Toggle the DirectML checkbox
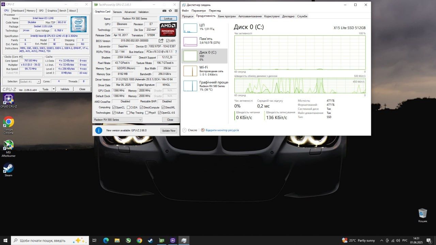 pos(163,108)
